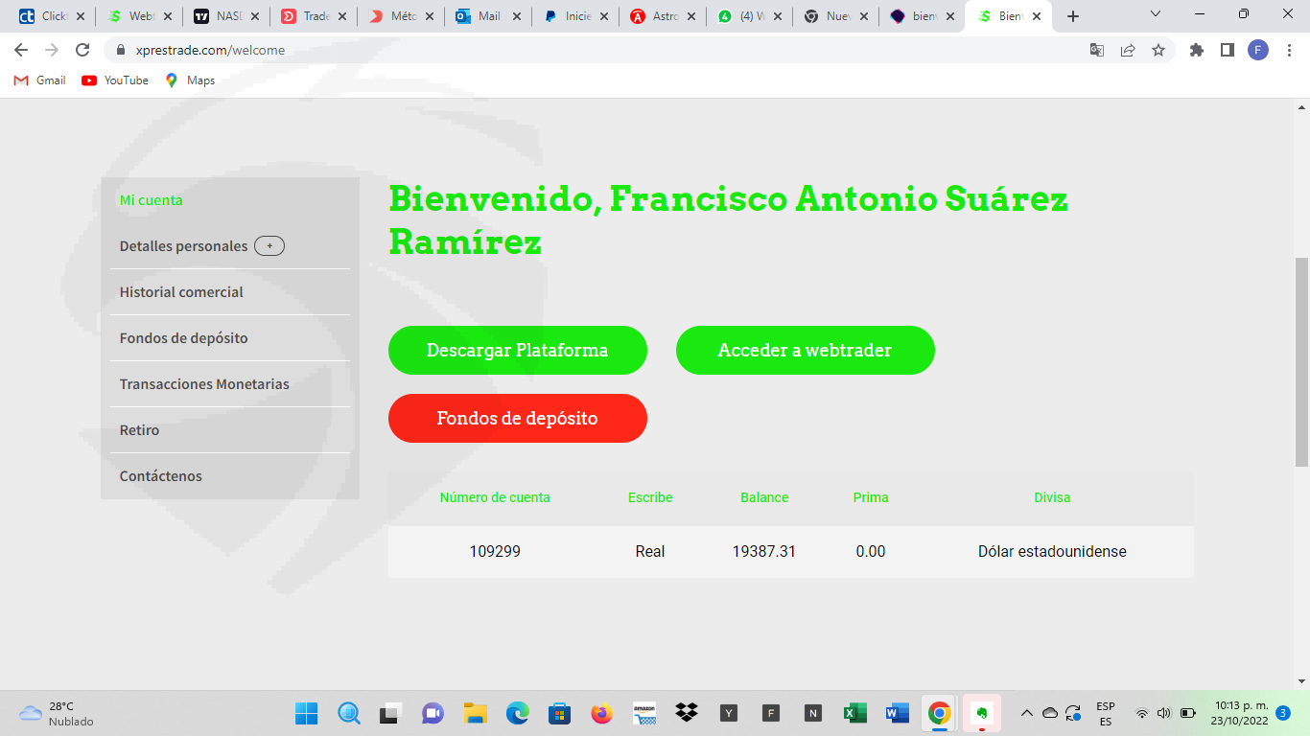Open the tab search dropdown arrow
The image size is (1310, 736).
(1155, 15)
